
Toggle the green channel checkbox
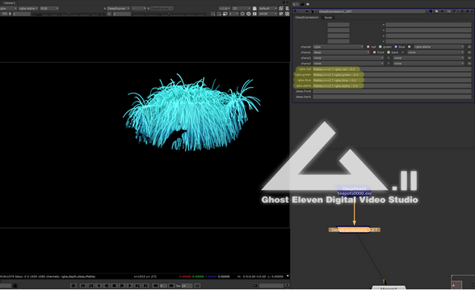380,47
